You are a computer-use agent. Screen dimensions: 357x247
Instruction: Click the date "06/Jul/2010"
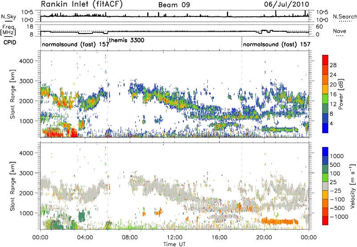(x=286, y=4)
